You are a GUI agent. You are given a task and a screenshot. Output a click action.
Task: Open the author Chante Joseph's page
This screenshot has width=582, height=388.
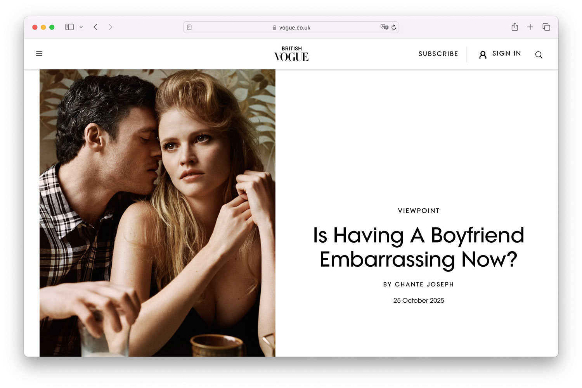424,284
